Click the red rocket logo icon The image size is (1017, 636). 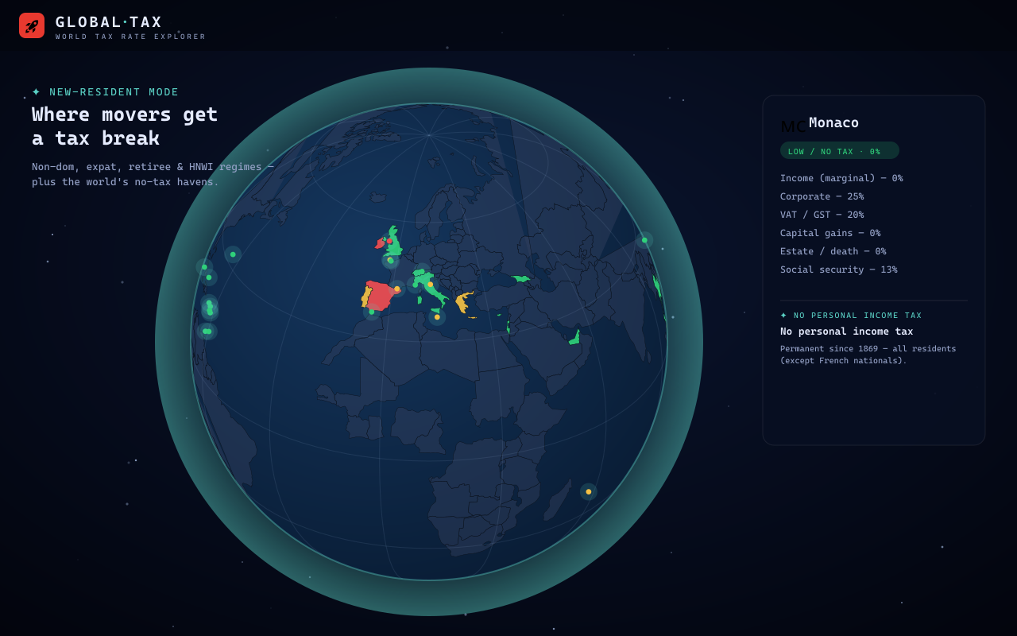click(x=32, y=25)
